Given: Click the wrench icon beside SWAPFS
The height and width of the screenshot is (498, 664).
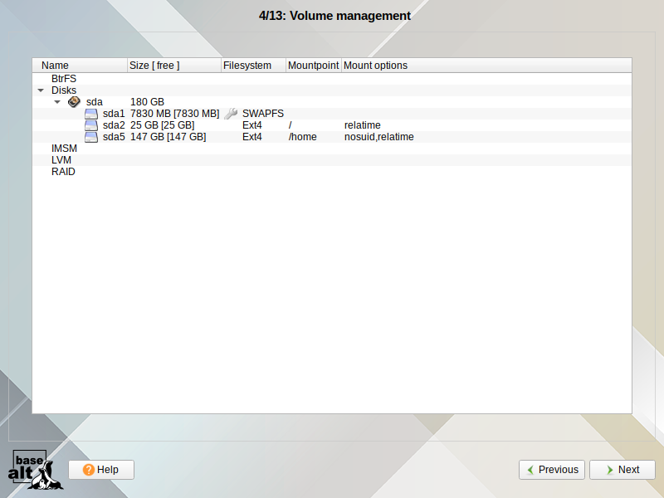Looking at the screenshot, I should (x=231, y=114).
